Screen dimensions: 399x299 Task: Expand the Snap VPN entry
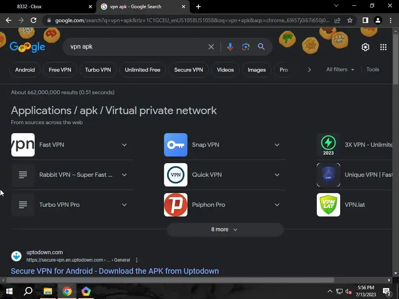pos(277,145)
